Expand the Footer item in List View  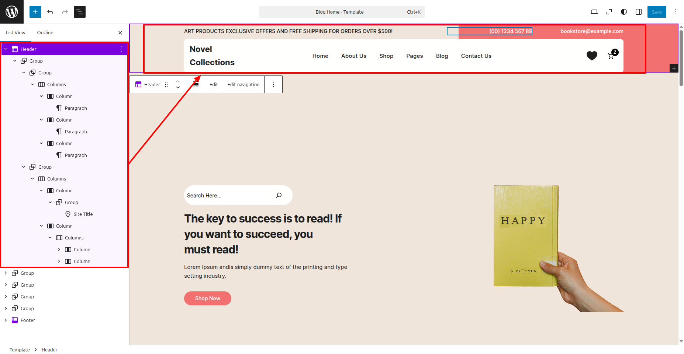coord(6,320)
